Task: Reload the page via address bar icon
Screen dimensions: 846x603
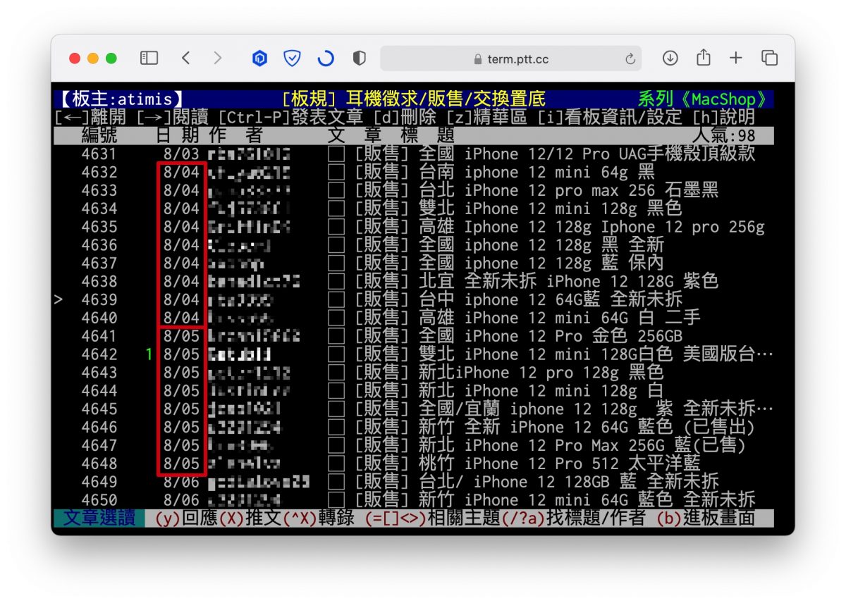Action: (630, 59)
